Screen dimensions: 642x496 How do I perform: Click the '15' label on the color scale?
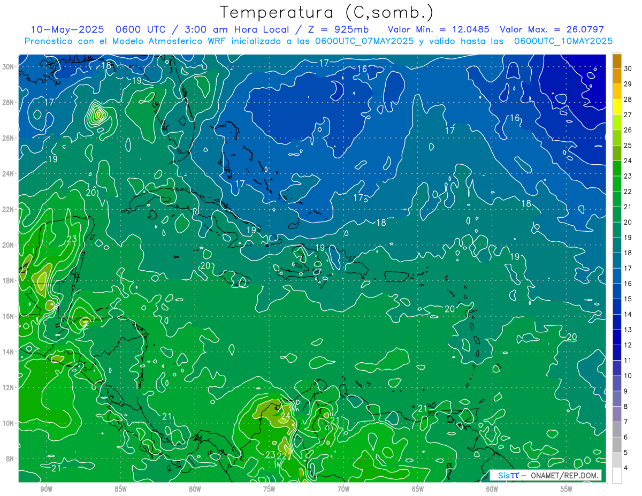click(x=628, y=299)
